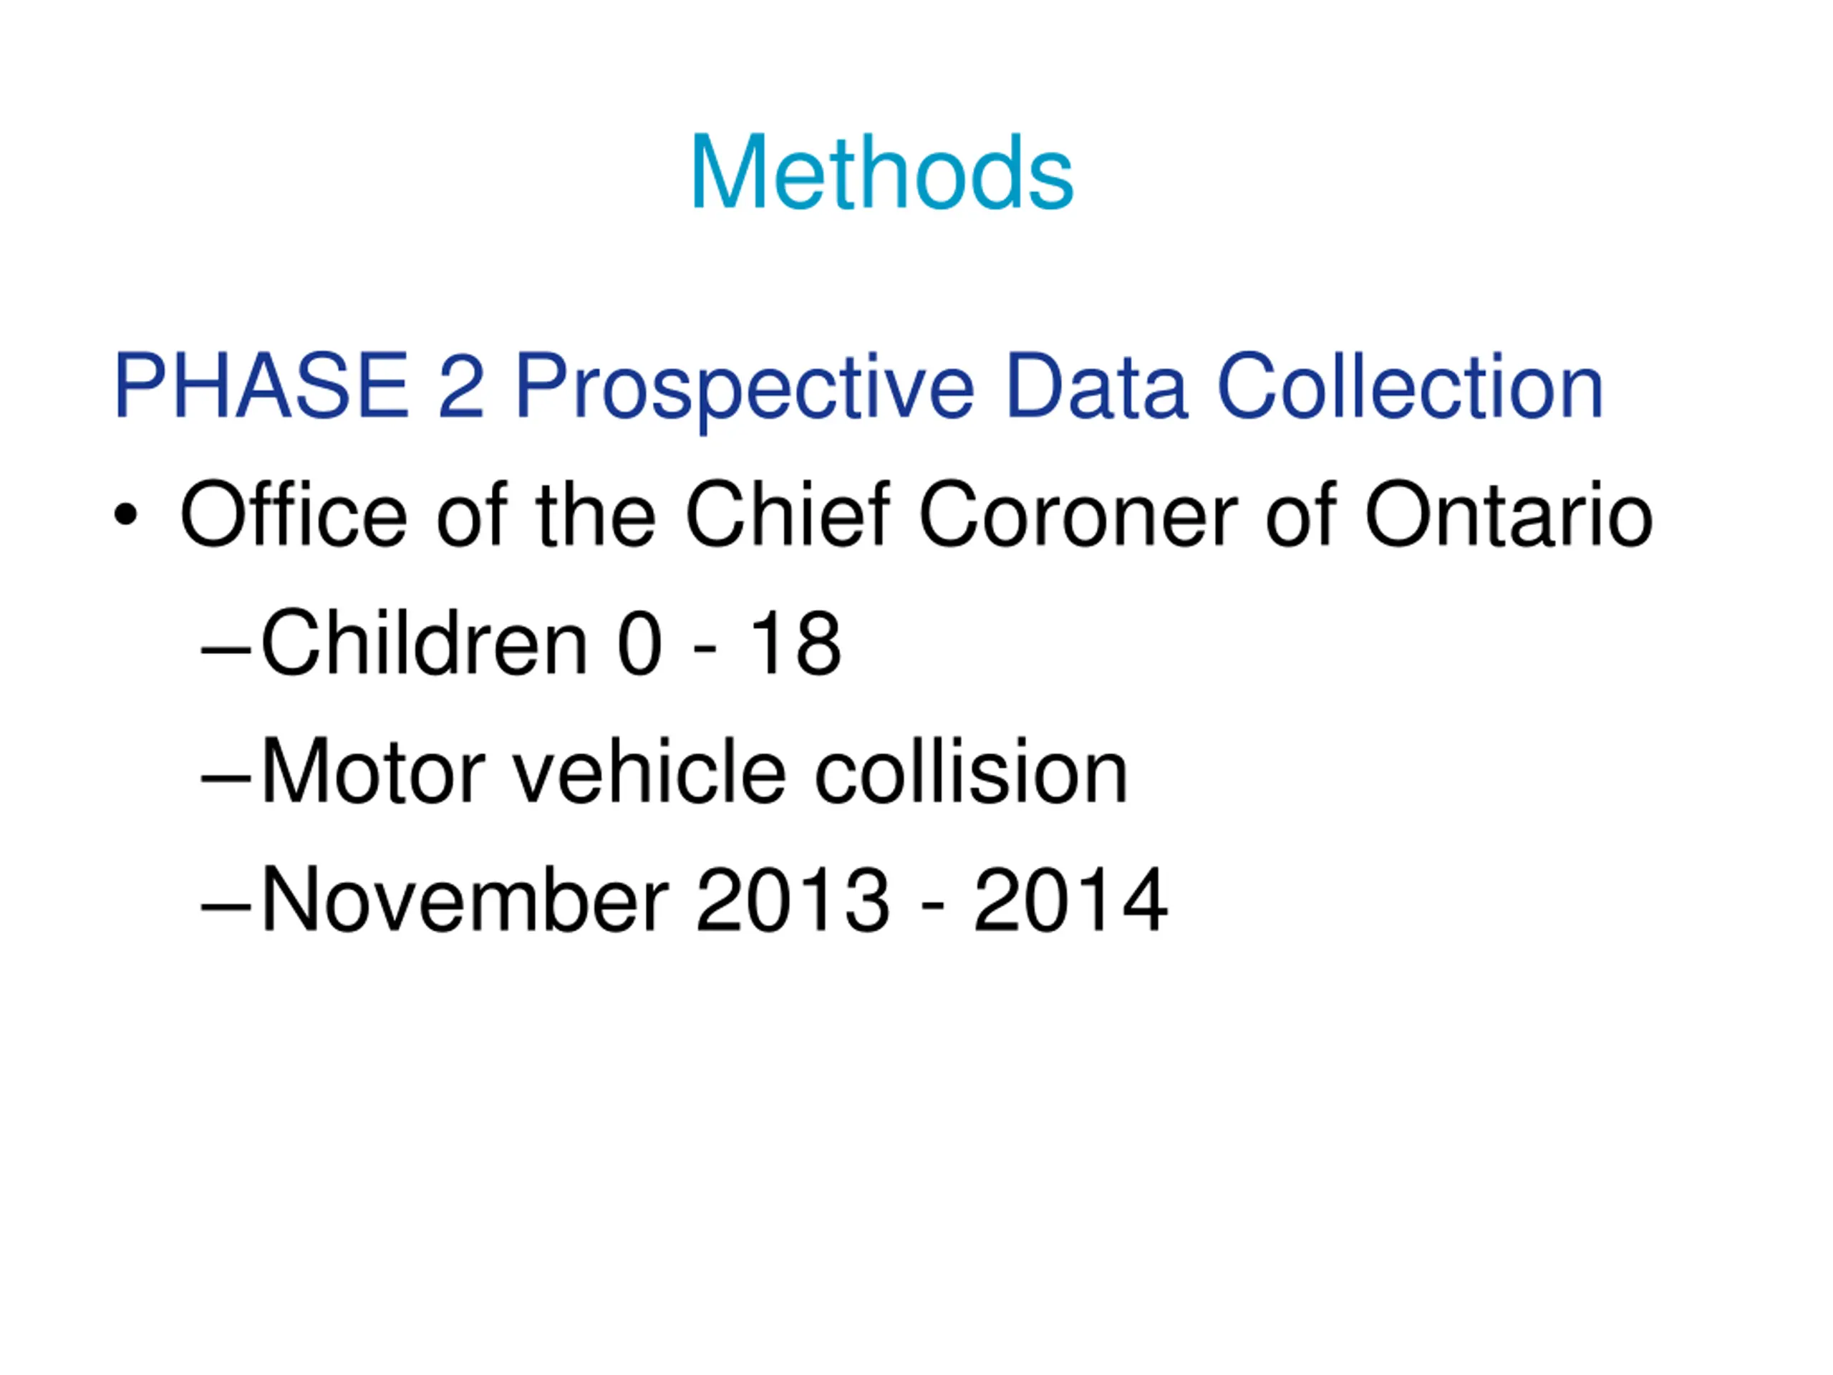Click the year 2014
The height and width of the screenshot is (1375, 1833).
click(1070, 900)
